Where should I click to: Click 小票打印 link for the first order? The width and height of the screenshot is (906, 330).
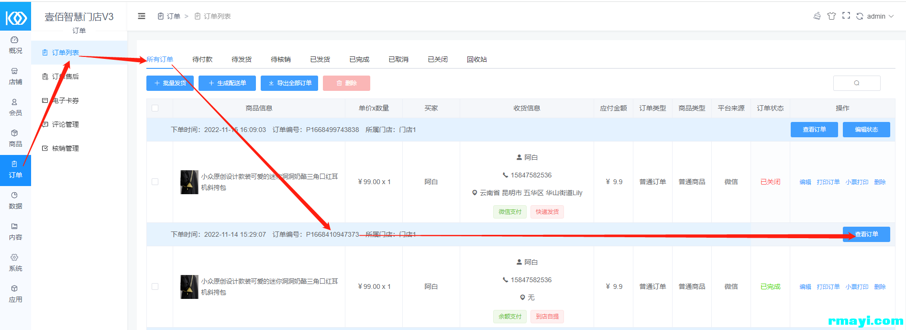pyautogui.click(x=857, y=182)
